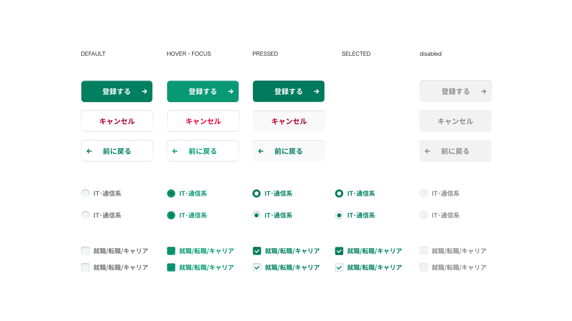Click the gray back arrow on the disabled 前に戻る button
572x321 pixels.
point(427,151)
